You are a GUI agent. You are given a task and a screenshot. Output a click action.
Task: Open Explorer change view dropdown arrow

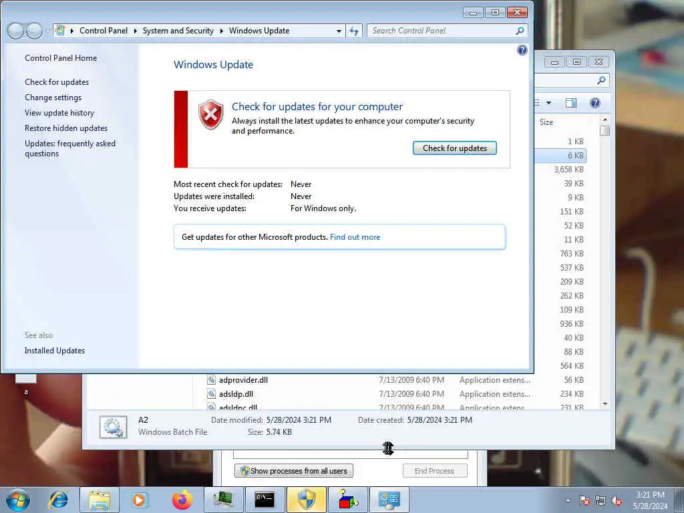tap(548, 103)
